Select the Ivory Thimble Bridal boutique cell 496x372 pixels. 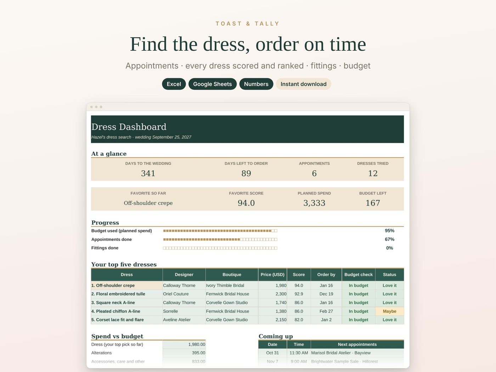click(232, 286)
